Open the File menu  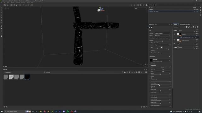1,3
